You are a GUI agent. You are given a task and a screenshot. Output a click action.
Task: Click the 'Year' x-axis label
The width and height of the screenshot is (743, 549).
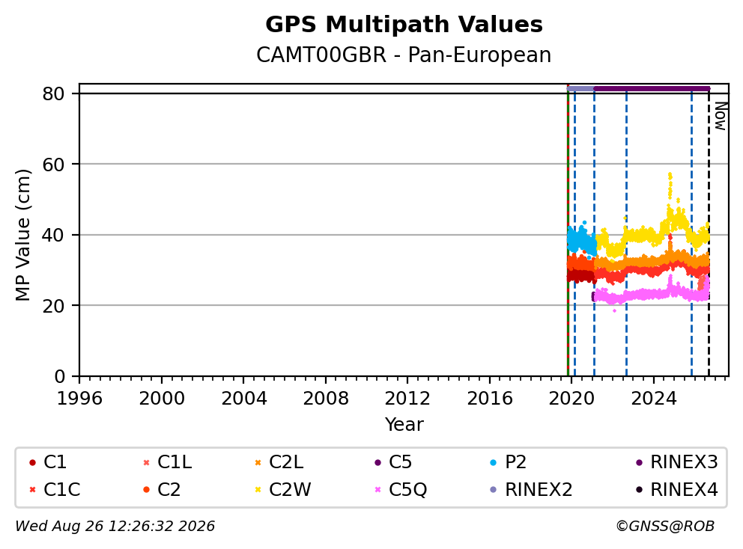(x=404, y=425)
